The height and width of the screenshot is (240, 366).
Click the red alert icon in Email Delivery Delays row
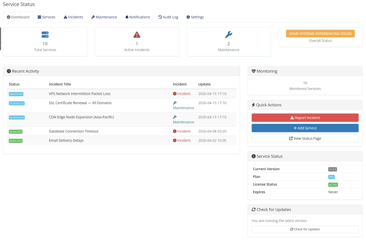[175, 141]
